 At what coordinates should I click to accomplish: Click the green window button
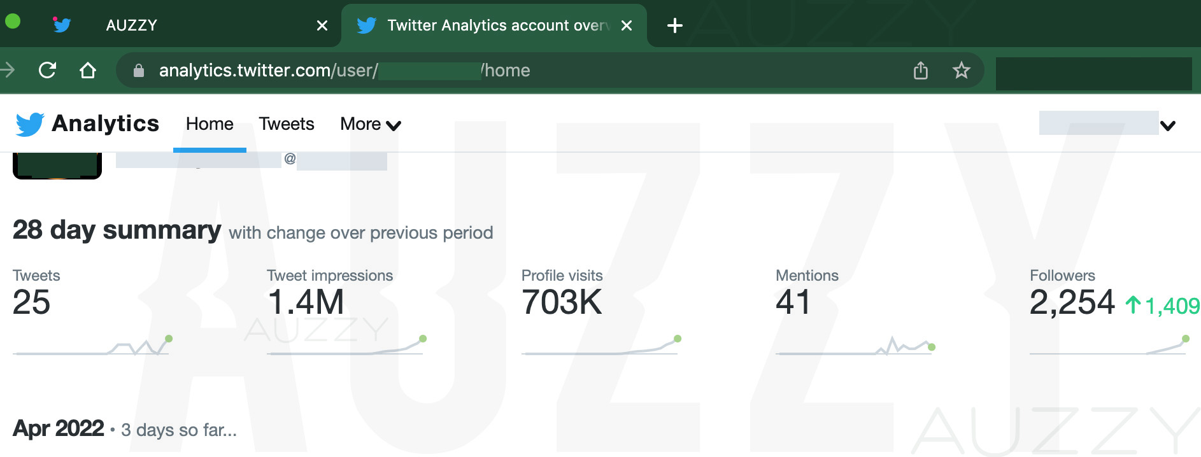pos(13,21)
